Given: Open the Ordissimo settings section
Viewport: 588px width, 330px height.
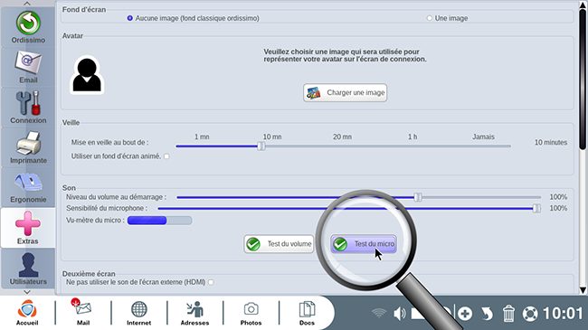Looking at the screenshot, I should tap(28, 27).
